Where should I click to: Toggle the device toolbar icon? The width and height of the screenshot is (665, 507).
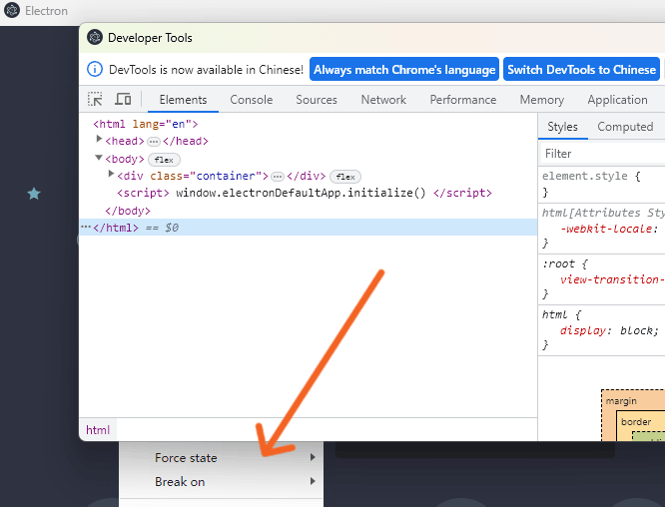point(123,99)
